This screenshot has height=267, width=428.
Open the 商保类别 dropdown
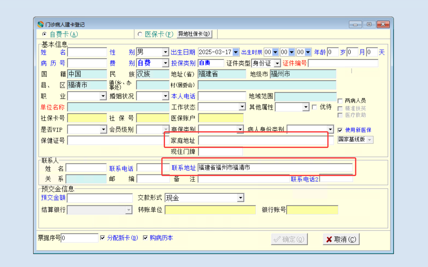[x=240, y=129]
